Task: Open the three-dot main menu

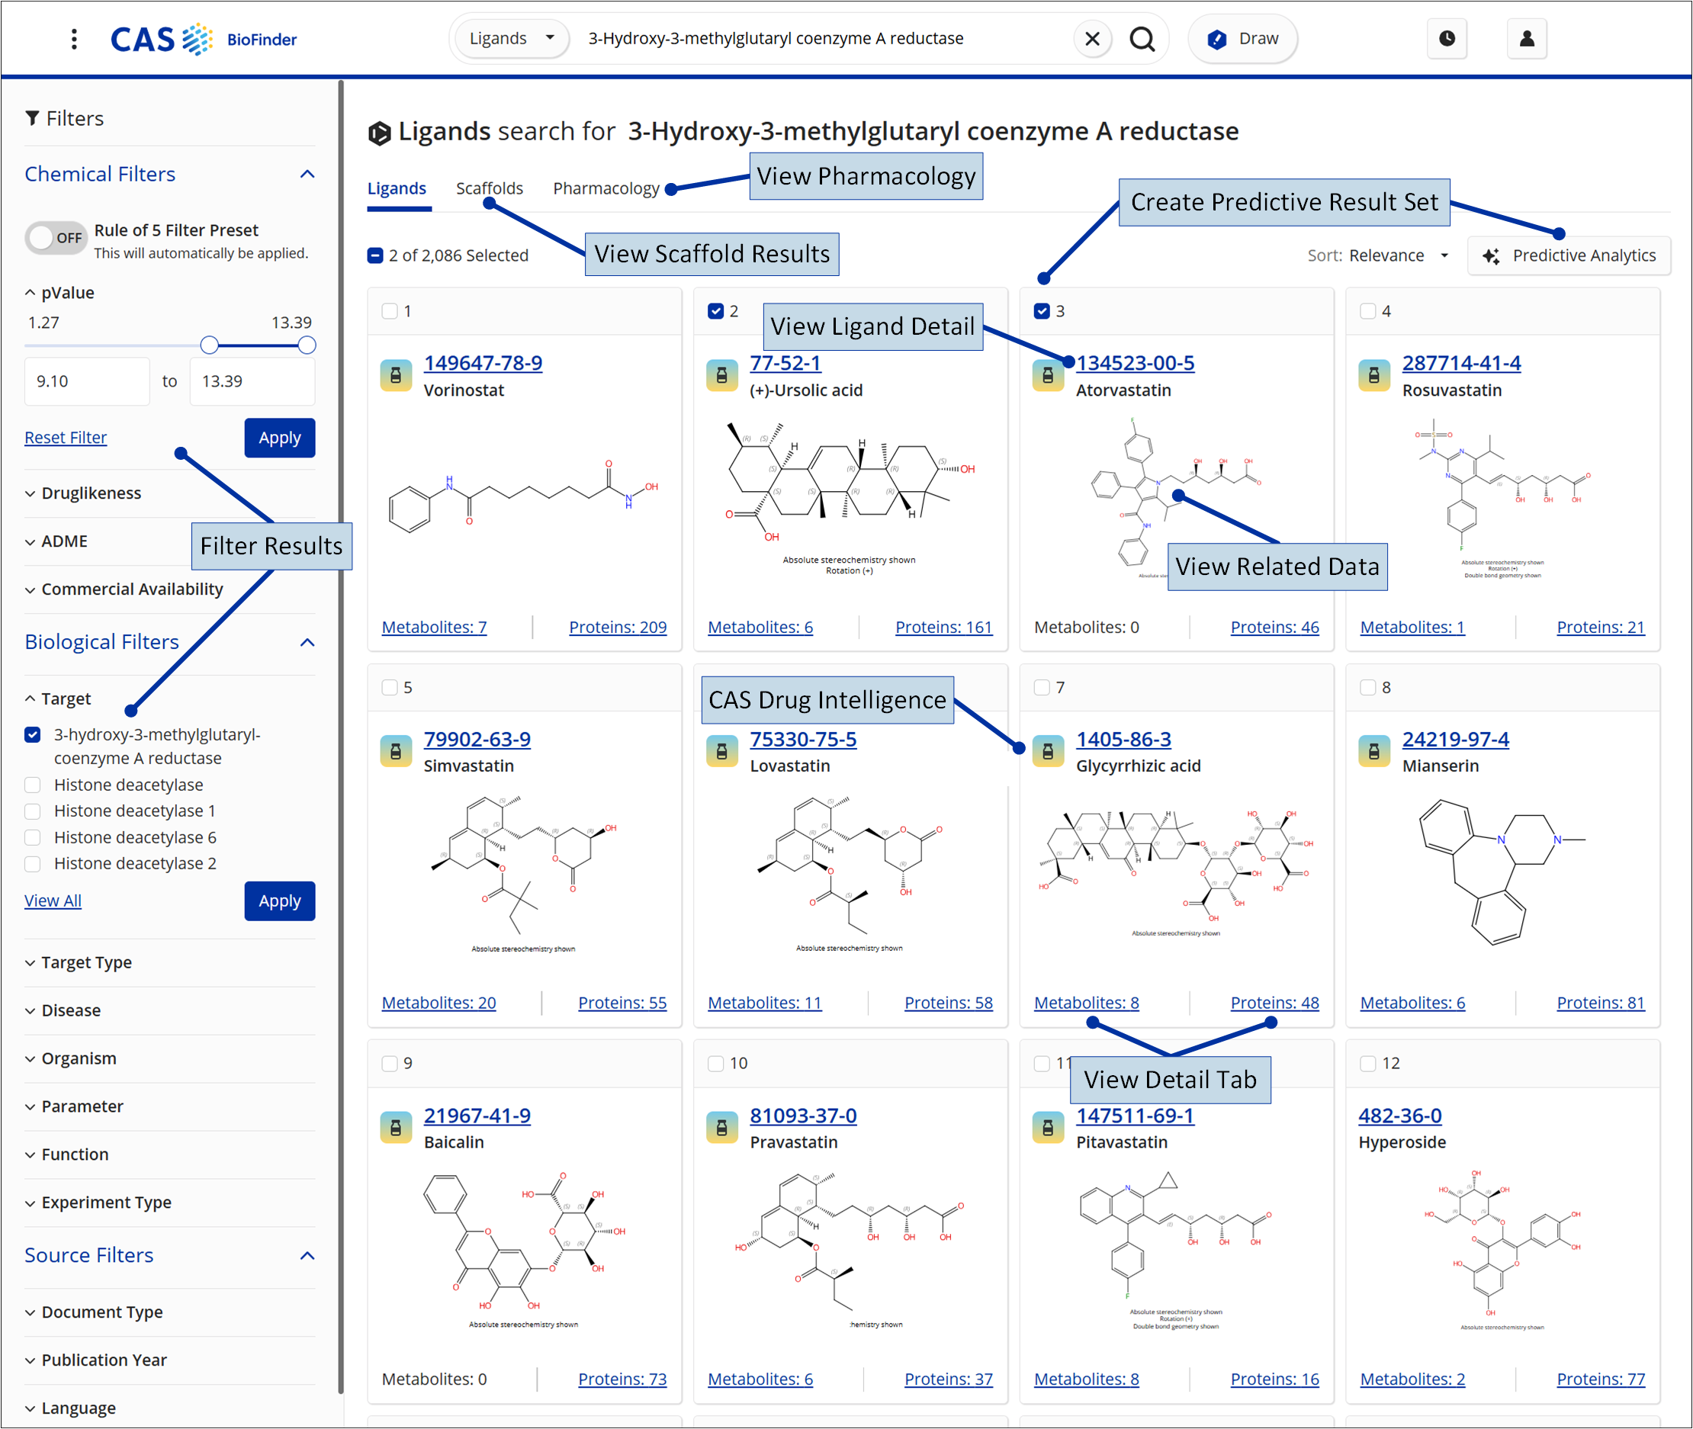Action: pos(74,39)
